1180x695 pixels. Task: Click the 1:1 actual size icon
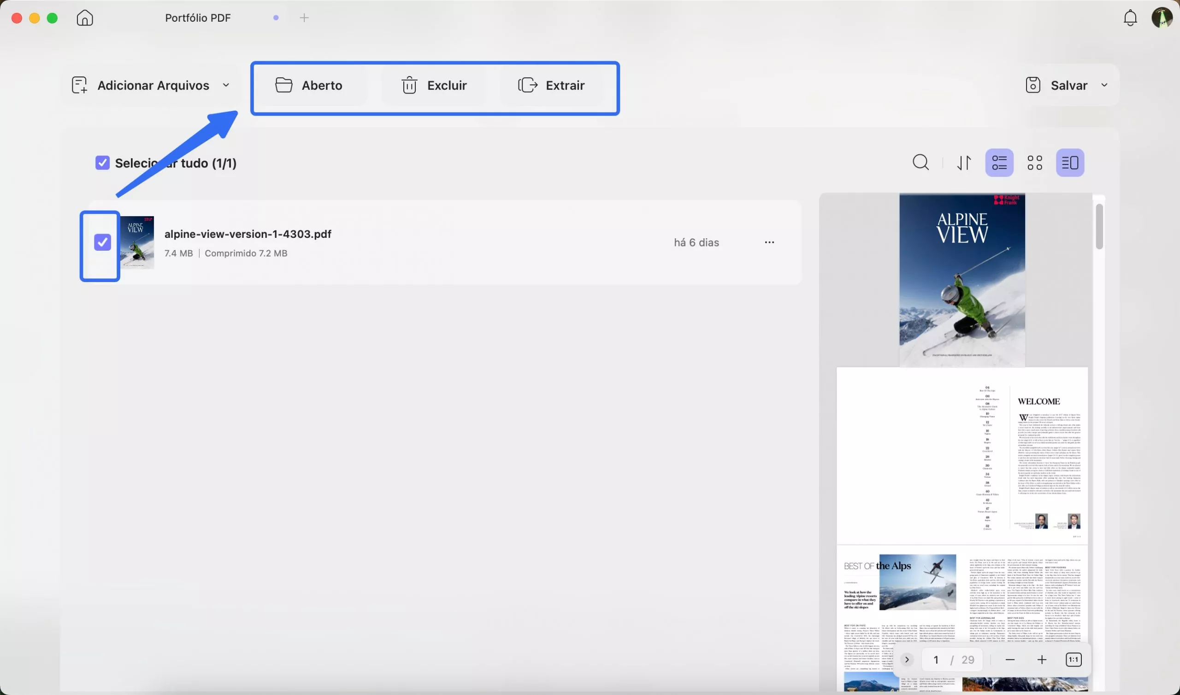point(1073,660)
